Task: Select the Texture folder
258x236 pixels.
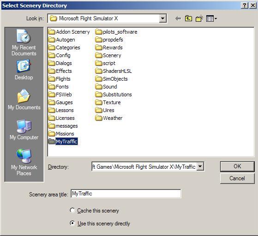Action: pos(108,102)
